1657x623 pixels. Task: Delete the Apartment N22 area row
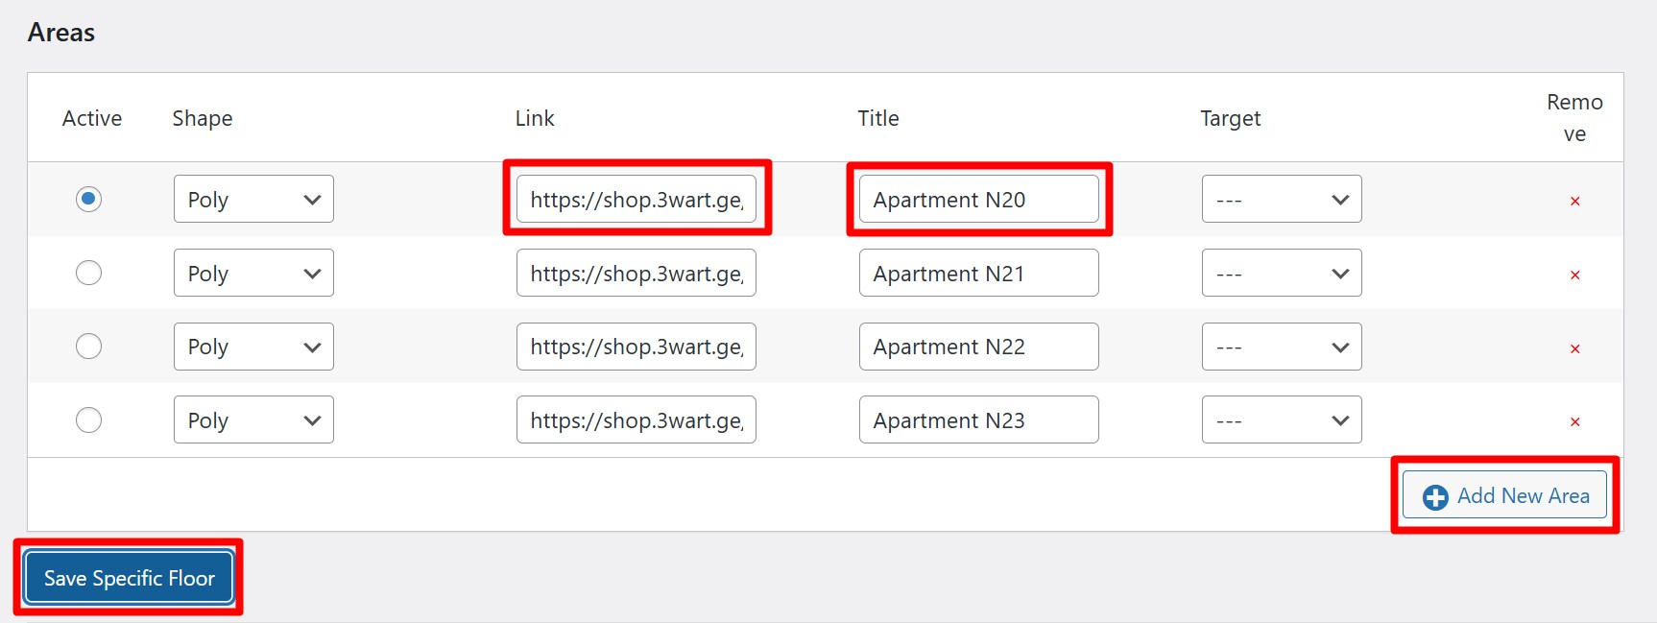(x=1574, y=348)
